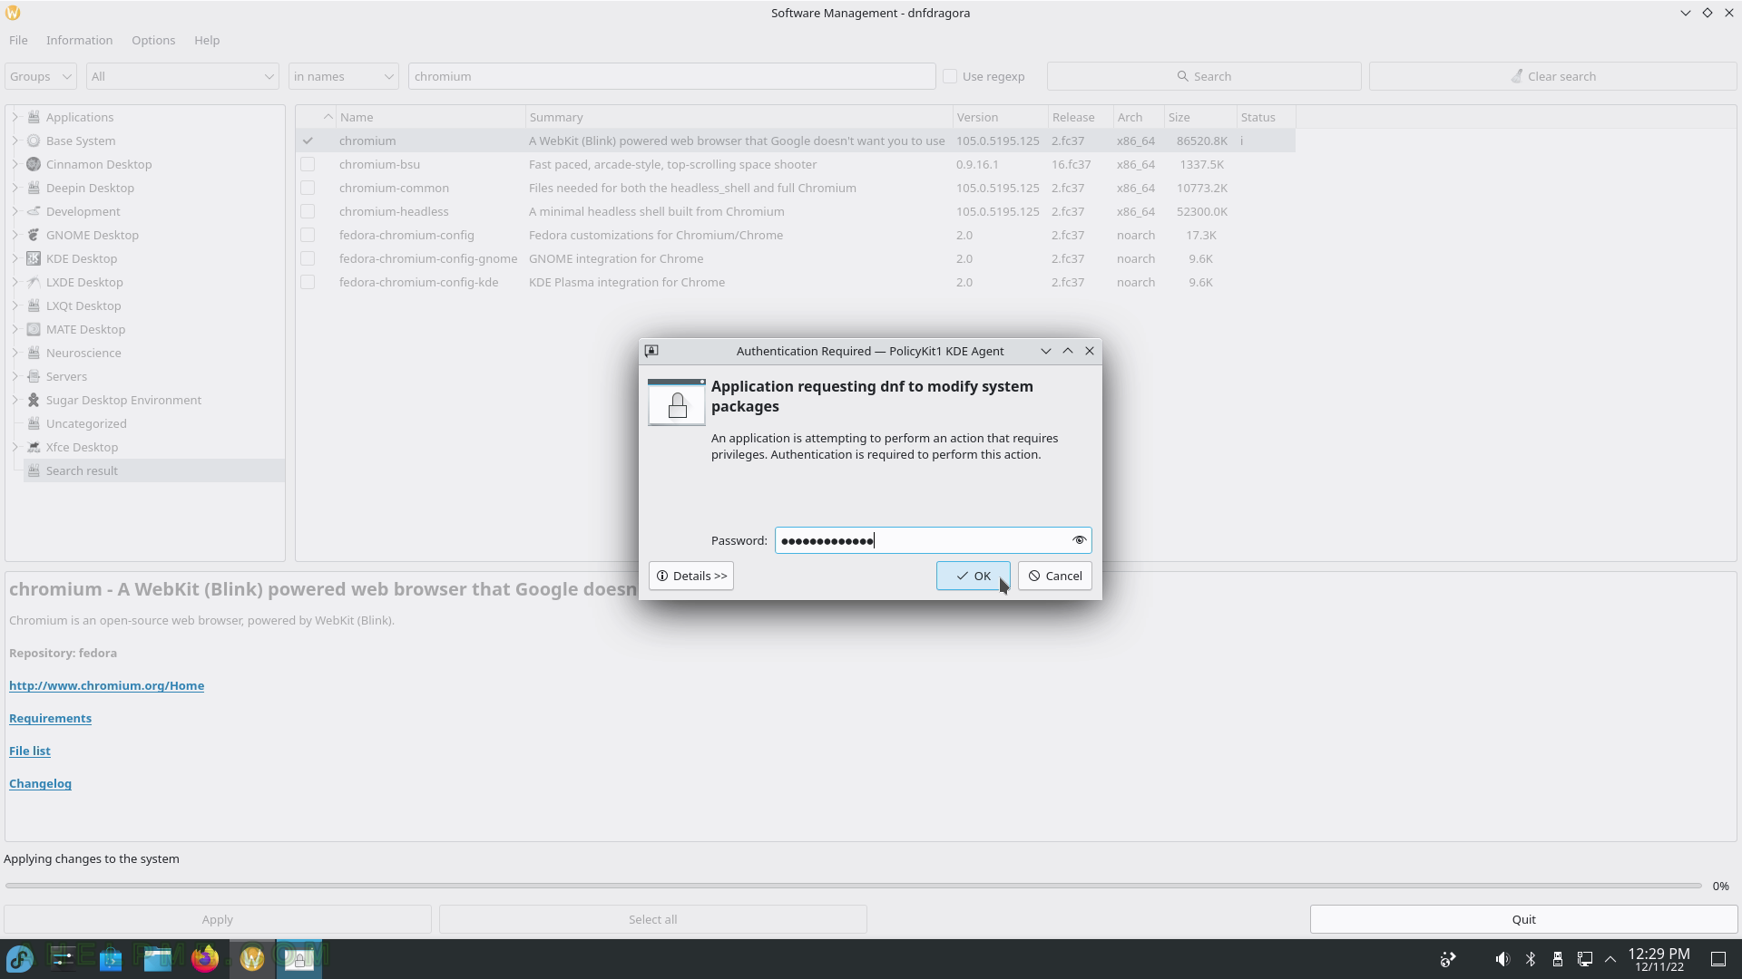Uncheck the chromium package checkbox

(x=308, y=141)
